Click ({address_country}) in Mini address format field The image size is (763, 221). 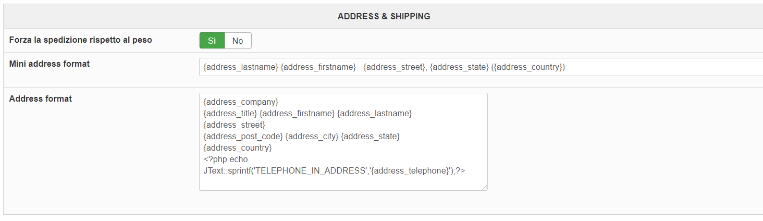[528, 67]
